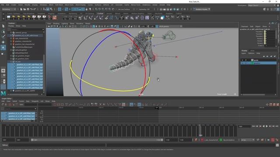The width and height of the screenshot is (280, 157).
Task: Collapse the set_tail node in Outliner
Action: tap(11, 61)
